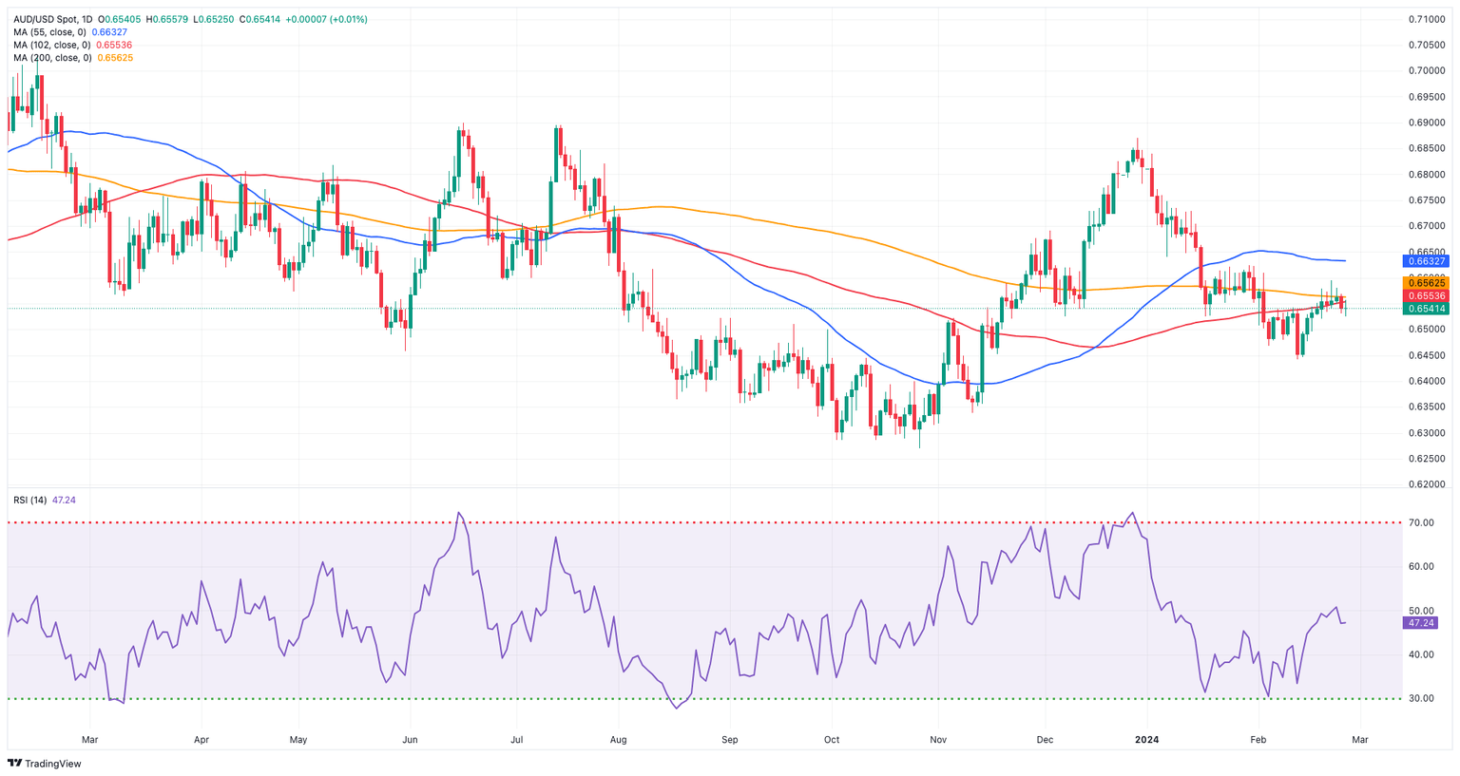
Task: Click the 0.68500 price axis label
Action: (x=1427, y=148)
